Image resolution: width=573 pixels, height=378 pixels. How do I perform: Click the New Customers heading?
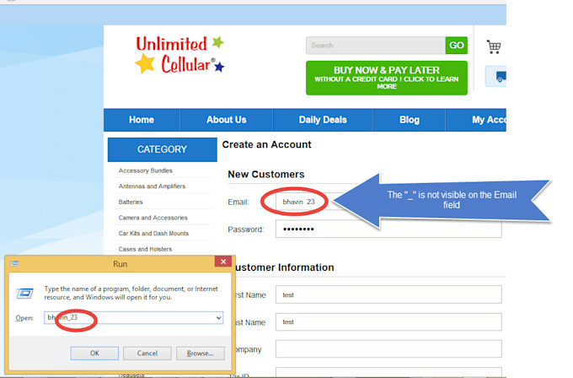click(x=266, y=174)
